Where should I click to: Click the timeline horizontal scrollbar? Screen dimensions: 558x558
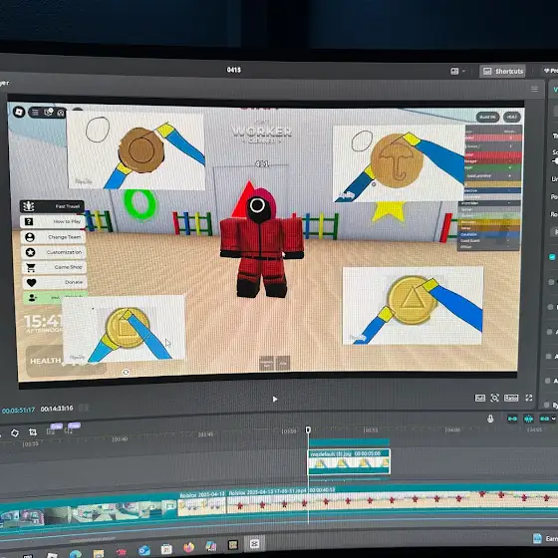(x=93, y=540)
